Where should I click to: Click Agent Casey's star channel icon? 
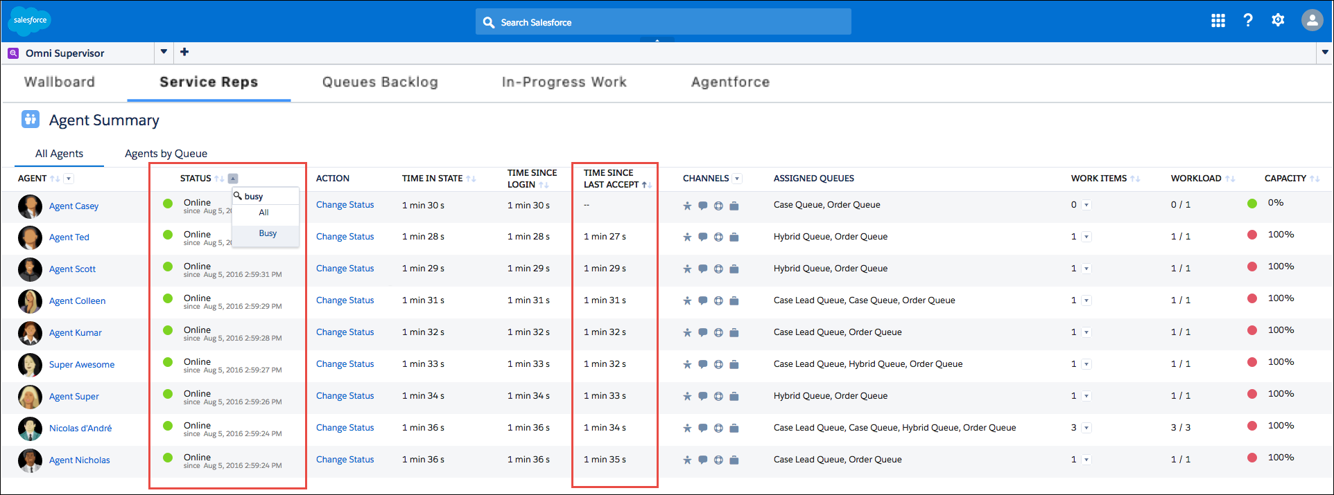[687, 206]
